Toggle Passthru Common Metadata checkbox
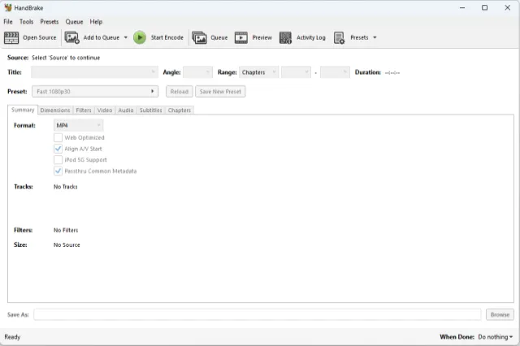The image size is (520, 346). coord(58,171)
